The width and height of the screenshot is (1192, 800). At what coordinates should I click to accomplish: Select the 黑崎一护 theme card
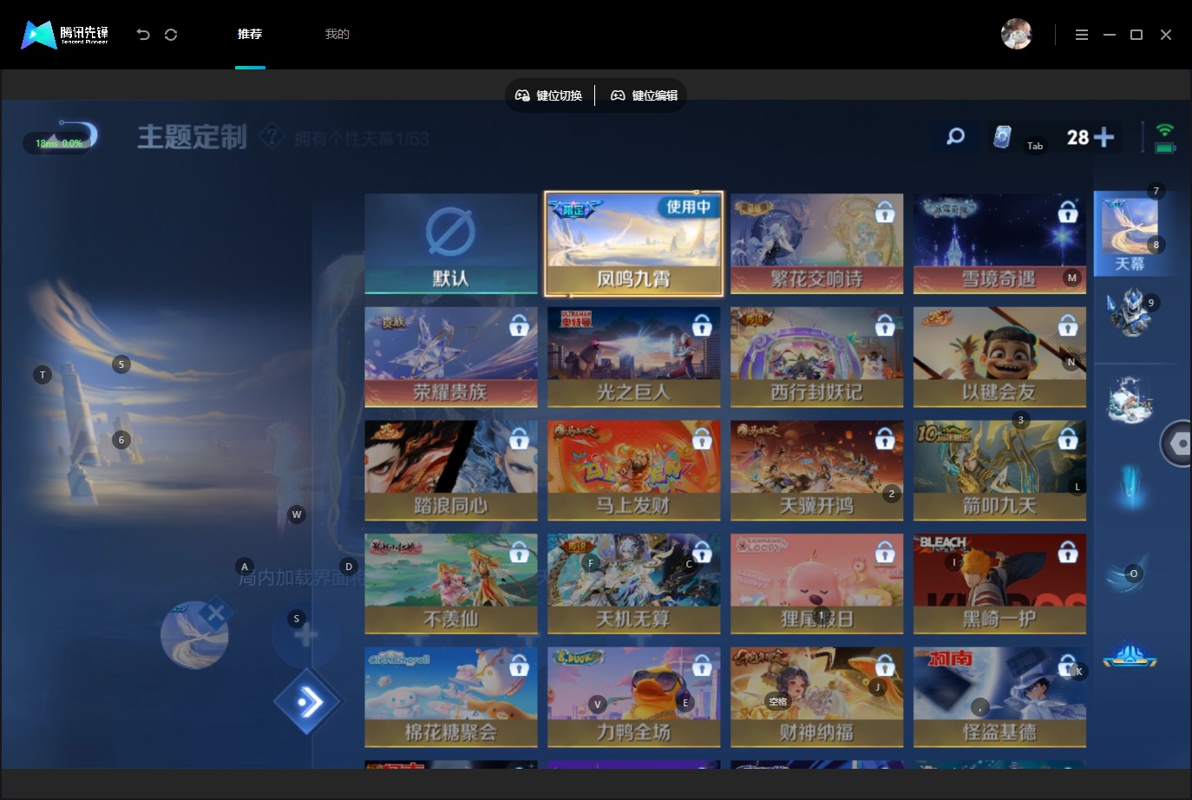coord(999,584)
